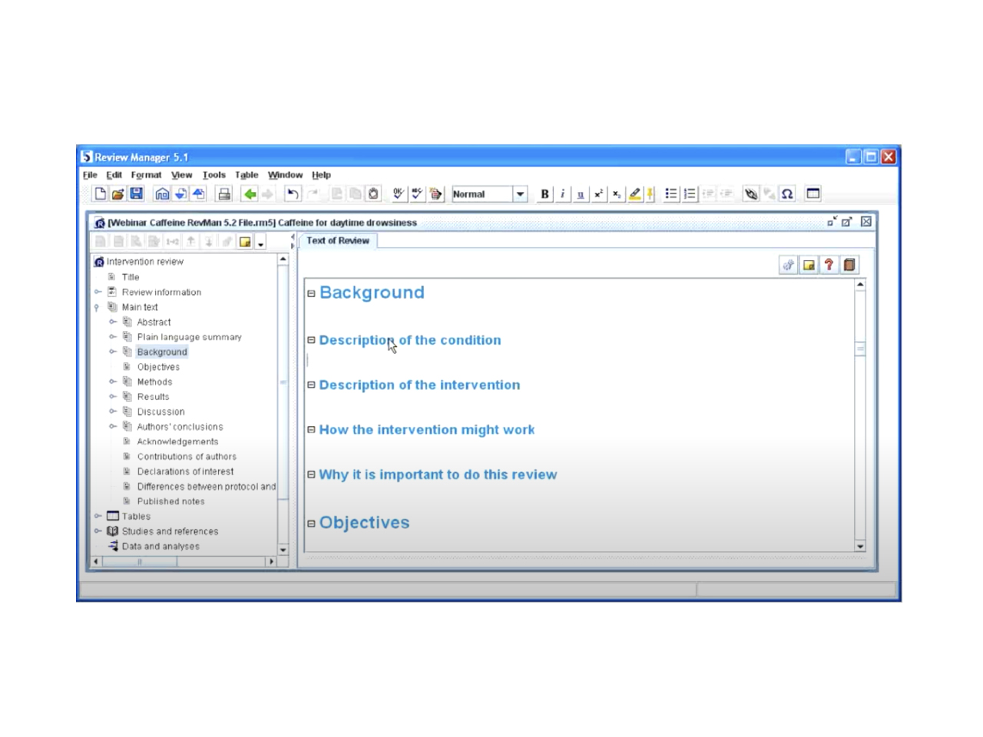The image size is (983, 737).
Task: Select Data and analyses in the tree
Action: pyautogui.click(x=161, y=547)
